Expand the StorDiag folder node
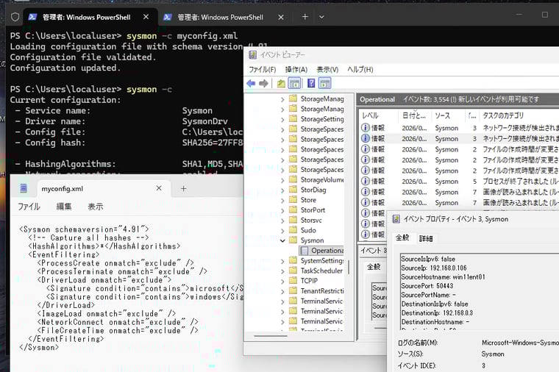 (282, 190)
